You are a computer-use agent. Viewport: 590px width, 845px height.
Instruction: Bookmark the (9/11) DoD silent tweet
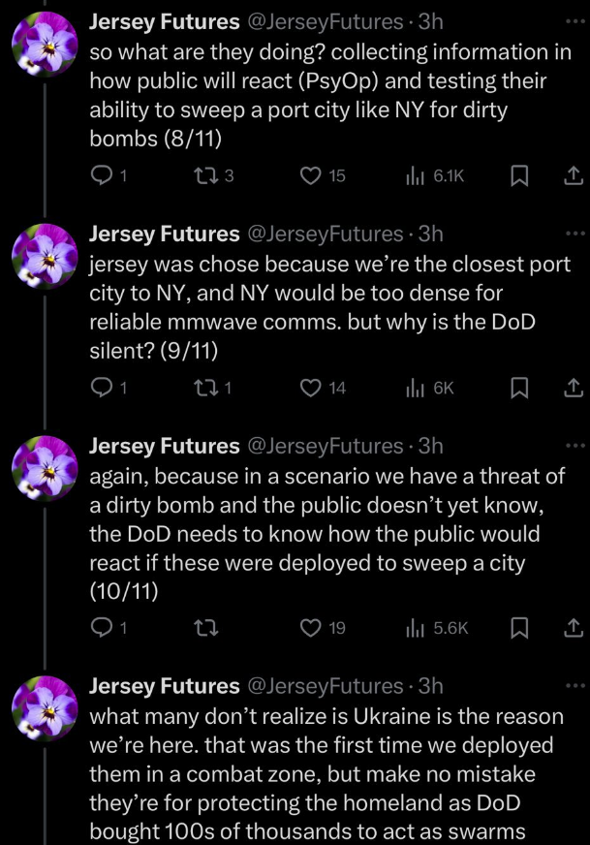[x=519, y=388]
